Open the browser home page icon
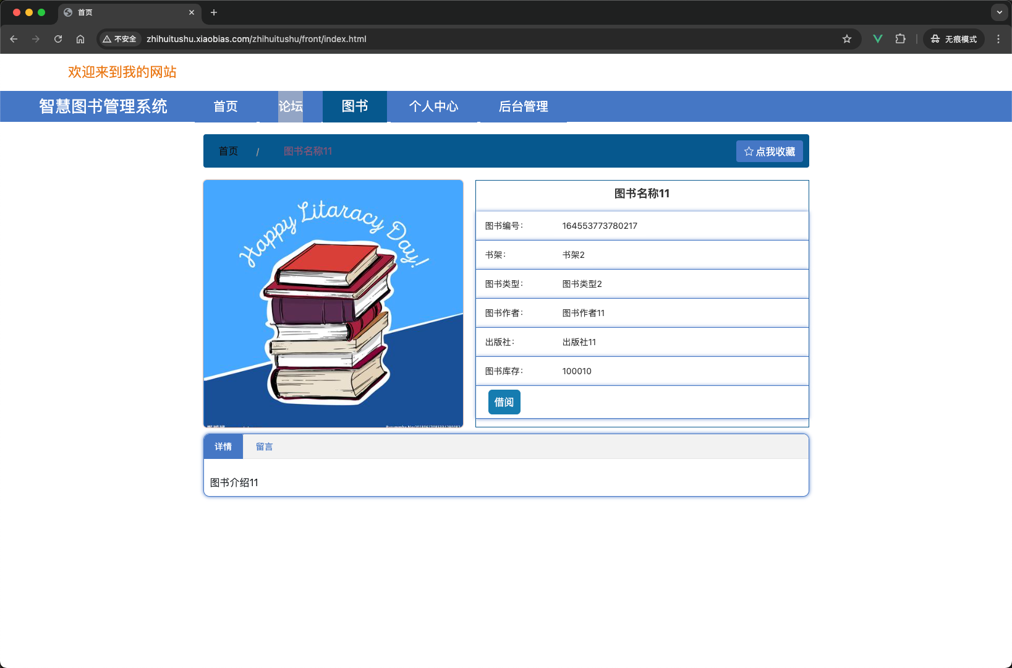1012x668 pixels. [80, 39]
